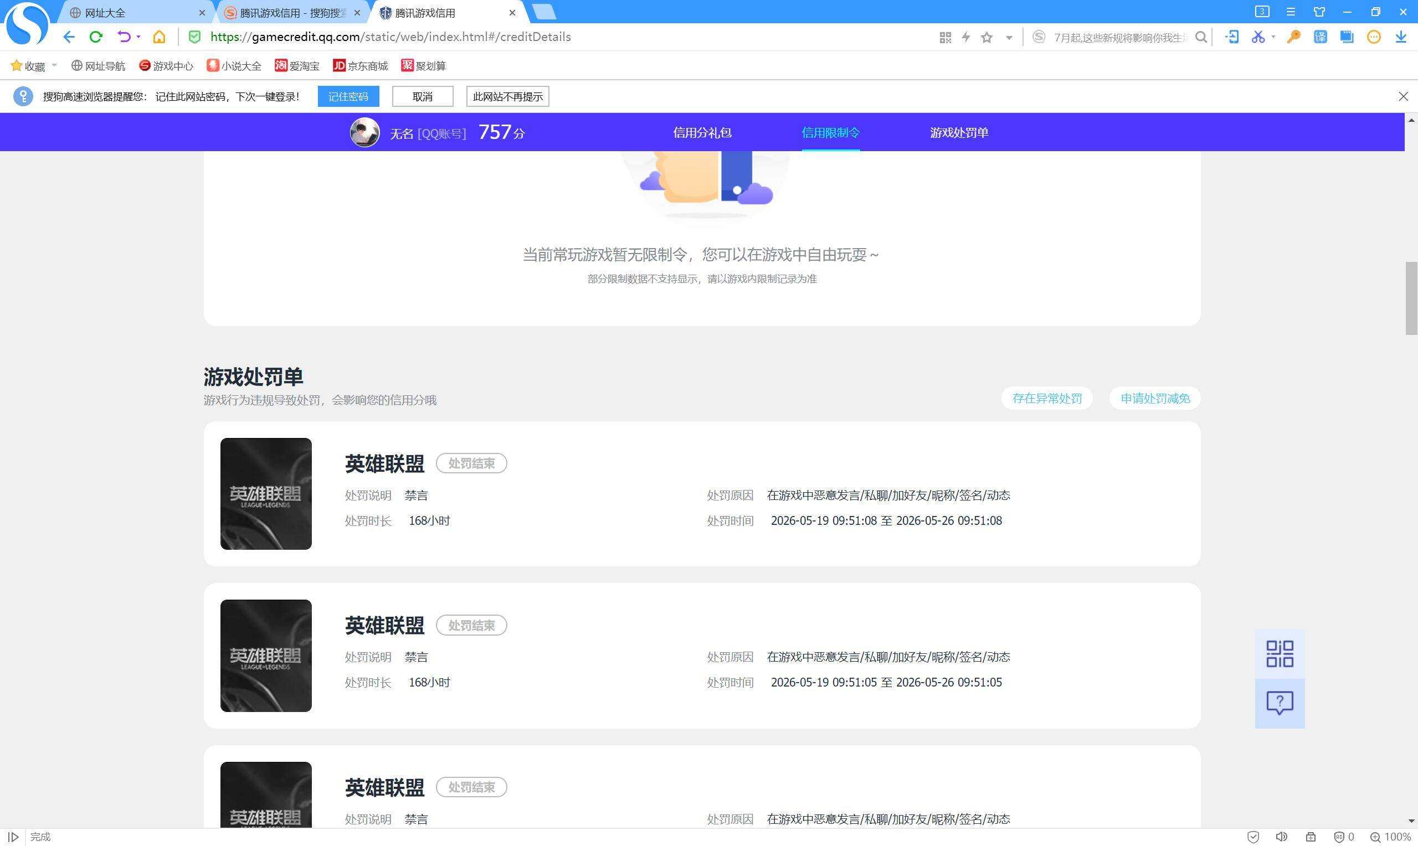Image resolution: width=1418 pixels, height=846 pixels.
Task: Click the green security shield icon
Action: coord(194,37)
